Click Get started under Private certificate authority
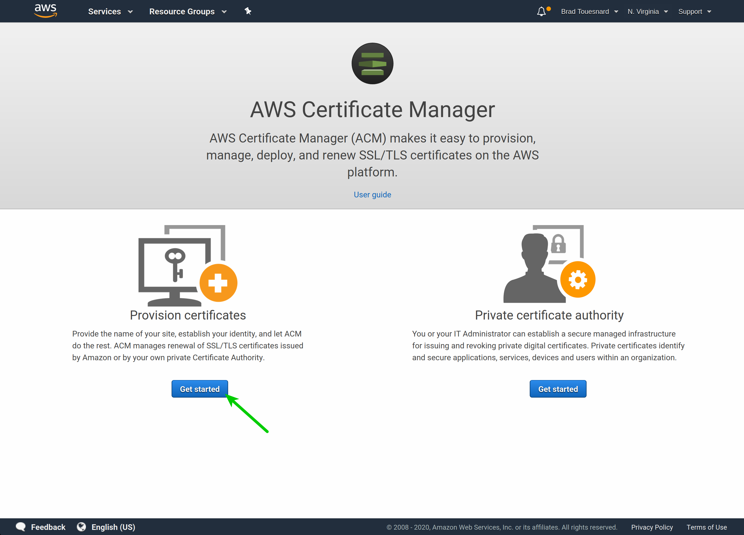Viewport: 744px width, 535px height. tap(558, 389)
